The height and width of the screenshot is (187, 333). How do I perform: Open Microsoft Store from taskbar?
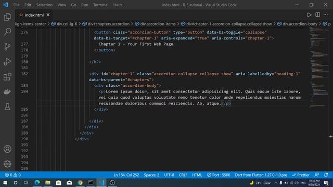tap(59, 182)
